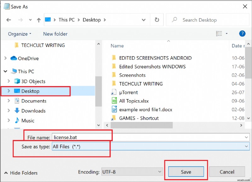Screen dimensions: 252x182
Task: Click the OneDrive cloud icon
Action: [14, 58]
